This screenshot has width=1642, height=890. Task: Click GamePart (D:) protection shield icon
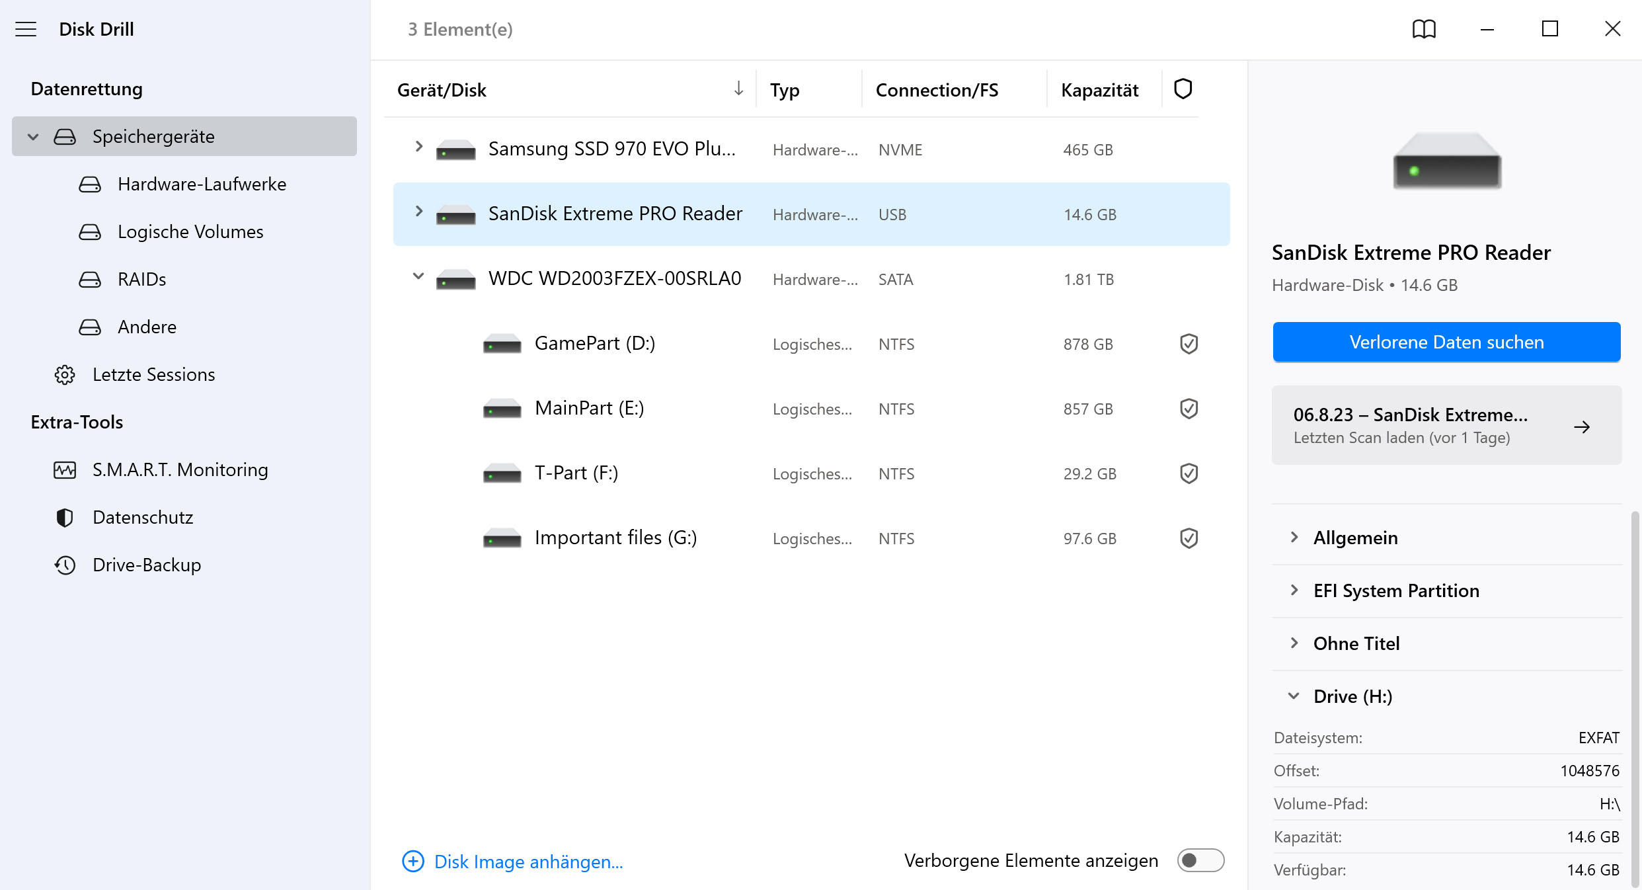(x=1189, y=344)
